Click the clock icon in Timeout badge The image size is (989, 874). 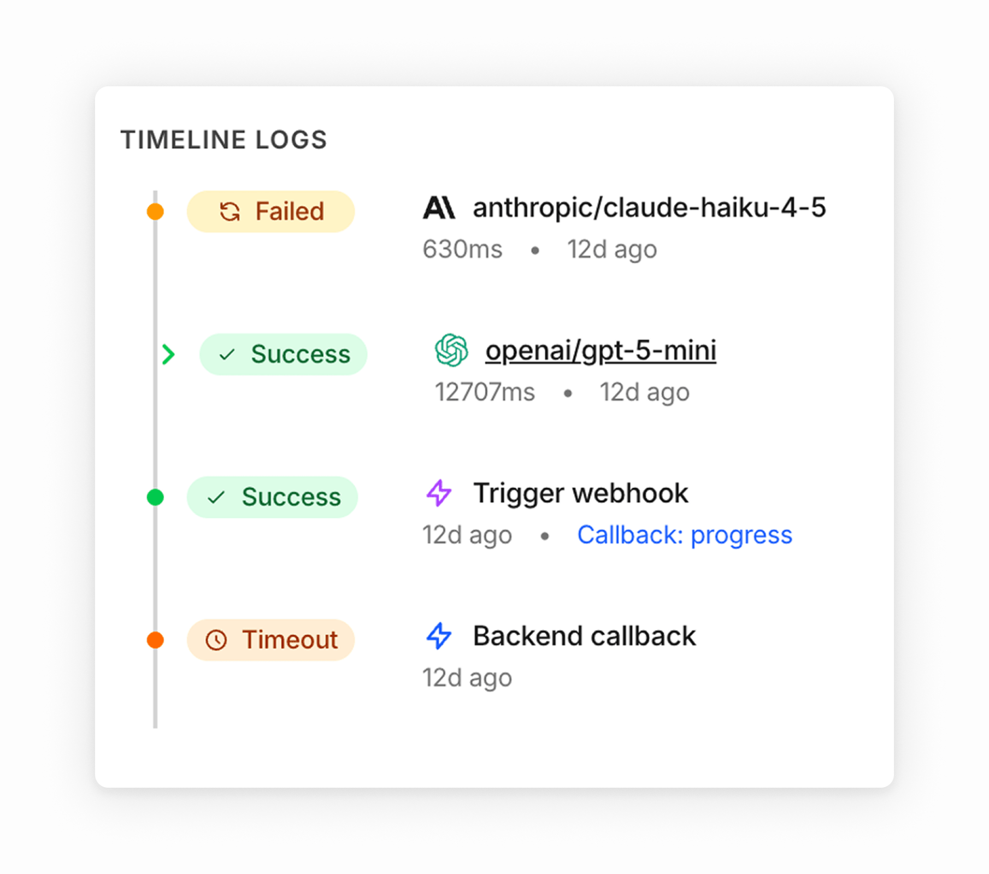coord(216,640)
